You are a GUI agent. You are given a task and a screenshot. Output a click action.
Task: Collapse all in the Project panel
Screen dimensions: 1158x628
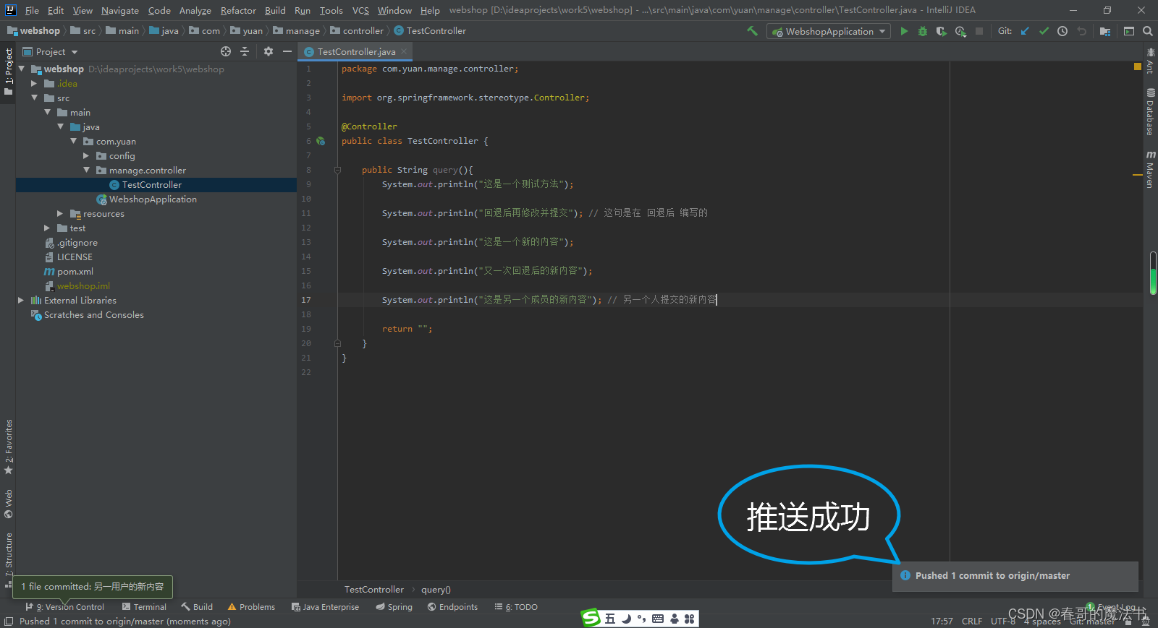pos(245,51)
